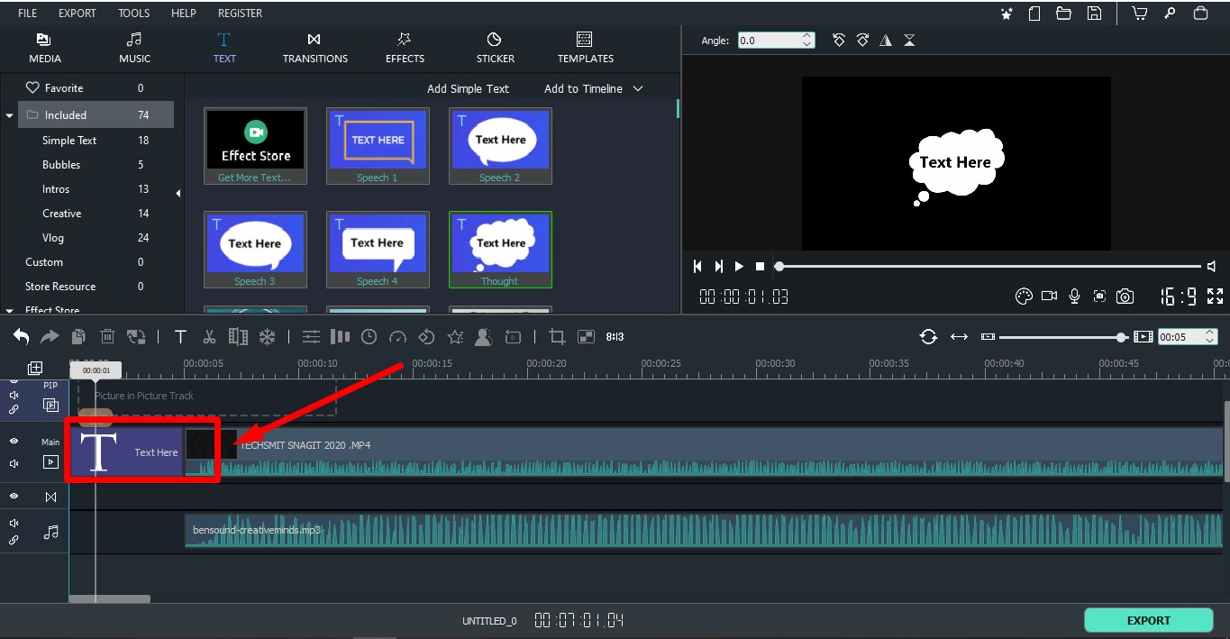Click the speedometer speed control icon

click(397, 337)
